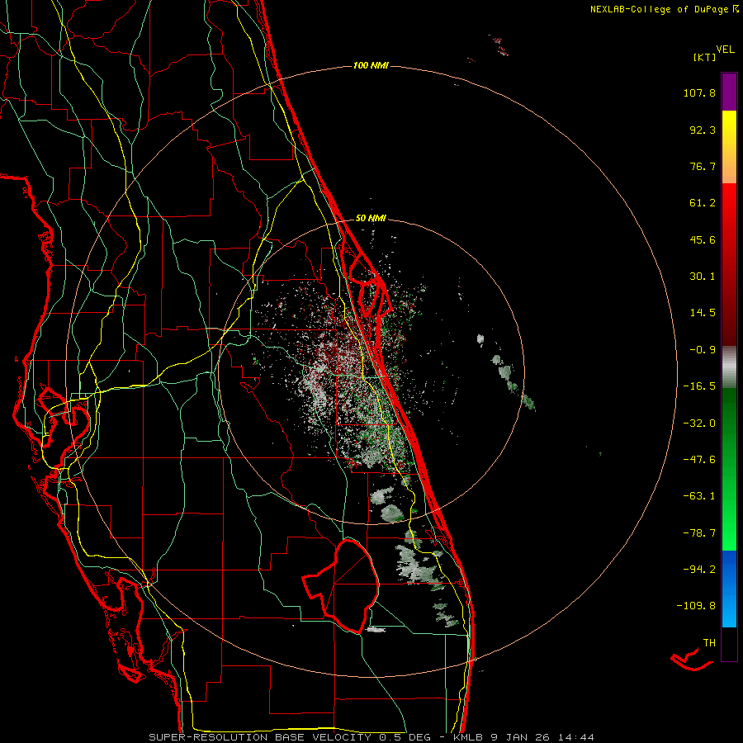
Task: Click the [KT] unit label
Action: click(704, 57)
